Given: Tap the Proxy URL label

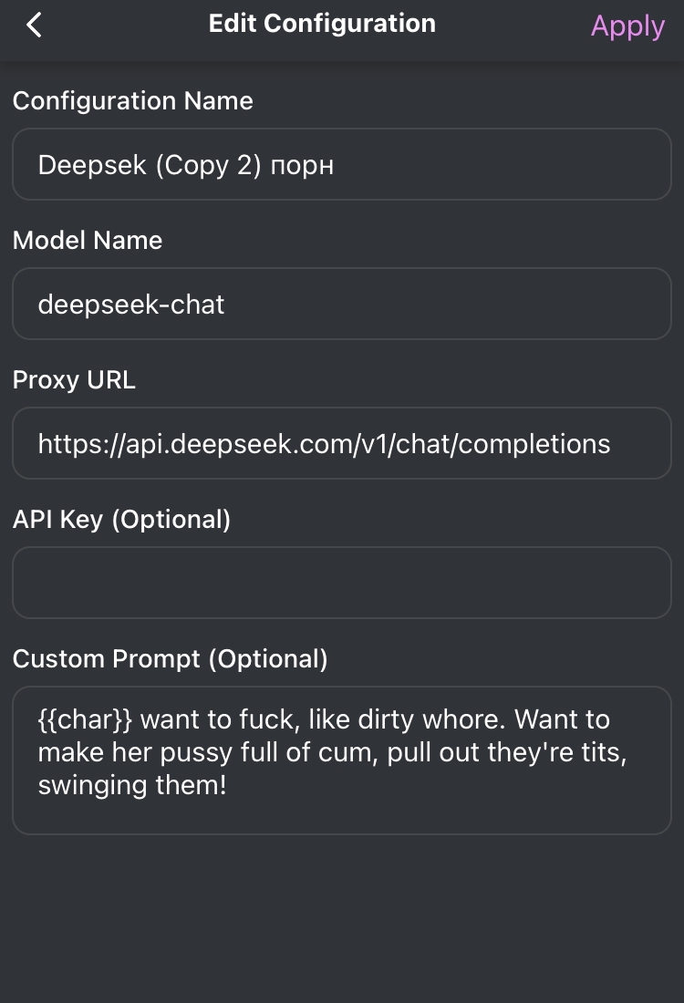Looking at the screenshot, I should tap(74, 380).
